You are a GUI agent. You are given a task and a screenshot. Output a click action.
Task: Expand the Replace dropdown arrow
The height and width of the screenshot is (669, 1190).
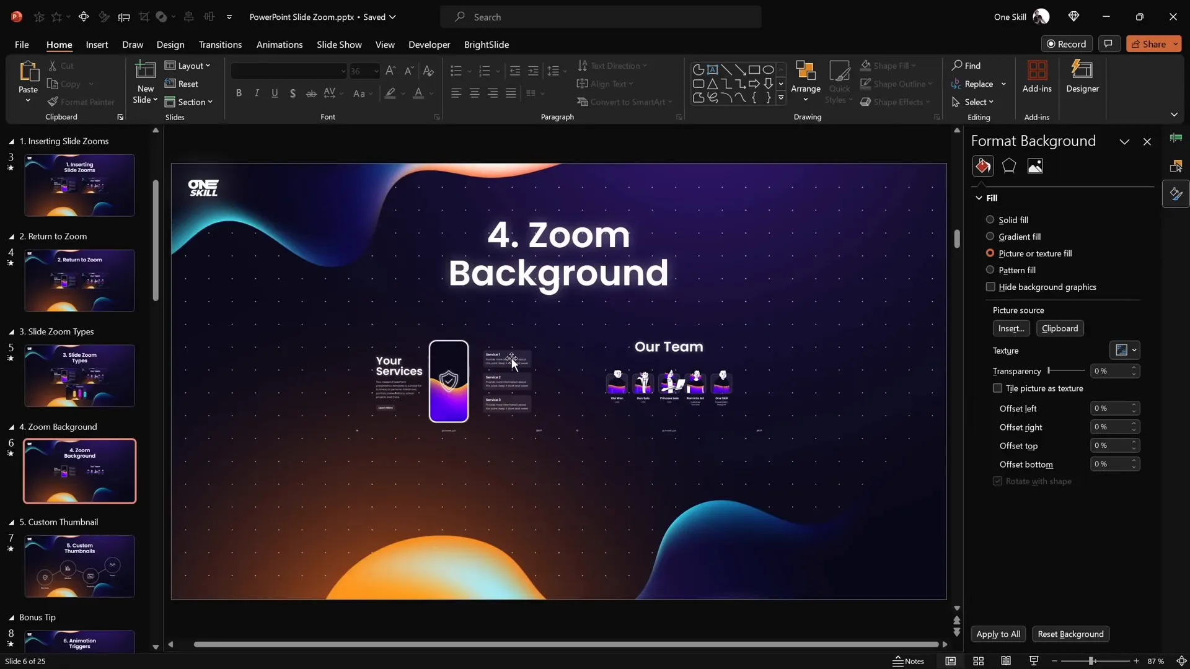tap(1003, 84)
